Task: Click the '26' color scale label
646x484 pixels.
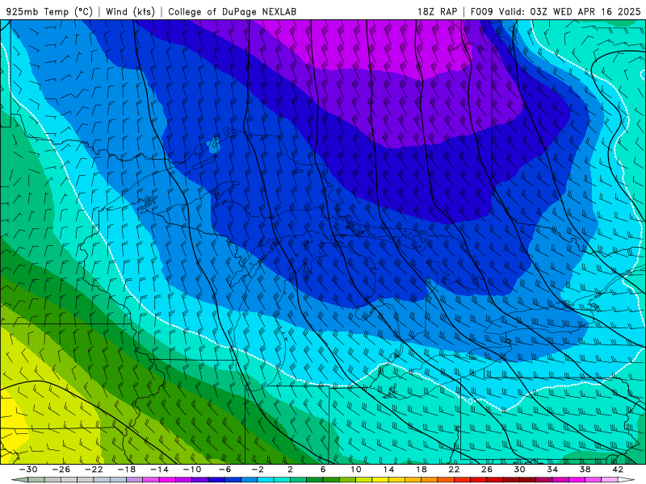Action: pos(487,469)
